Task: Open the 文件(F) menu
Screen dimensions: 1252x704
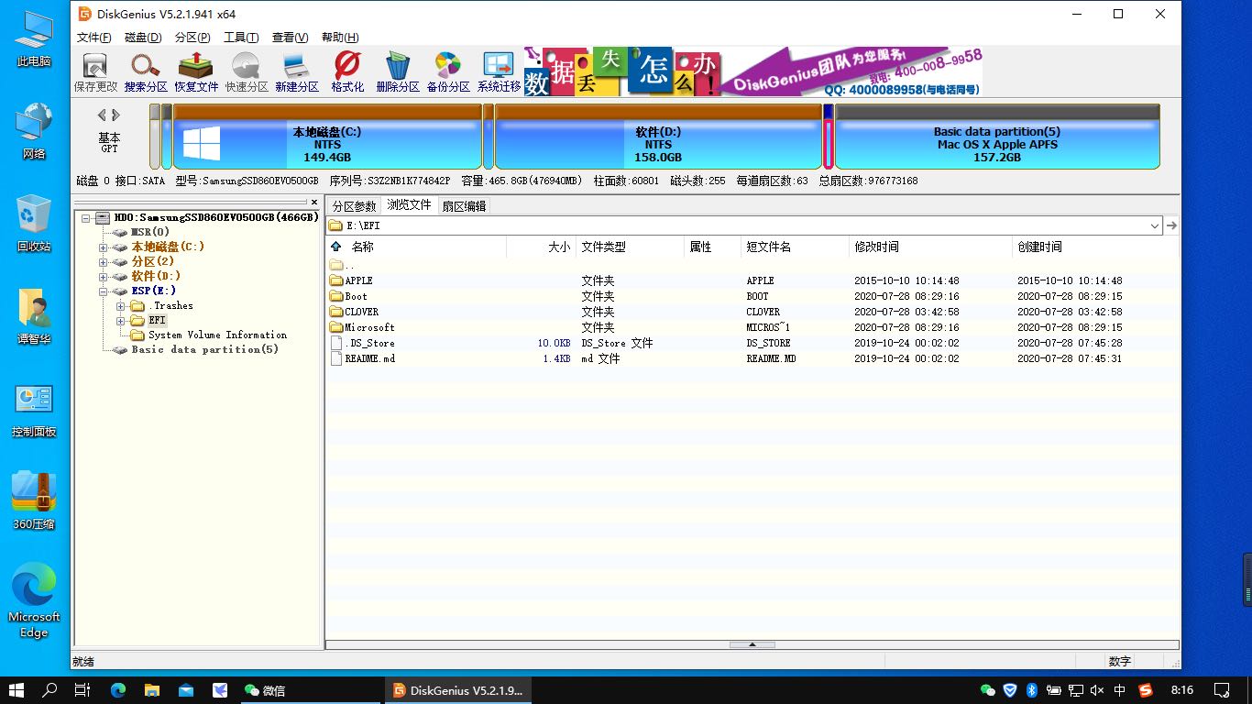Action: pyautogui.click(x=93, y=38)
